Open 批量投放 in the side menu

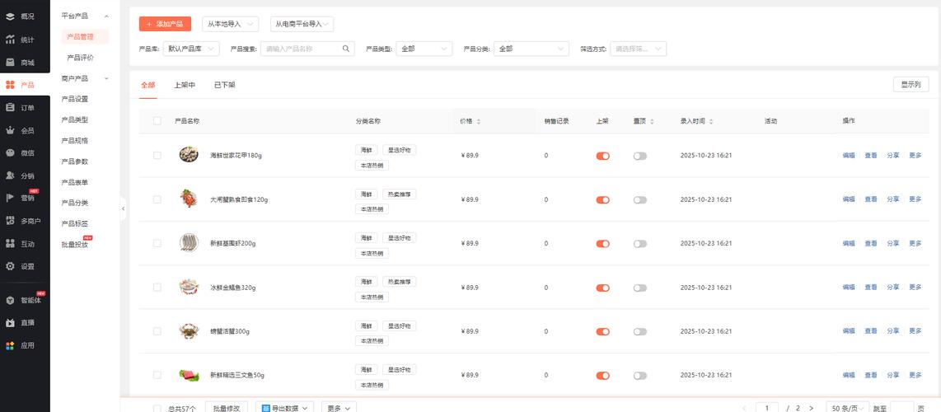[x=75, y=245]
